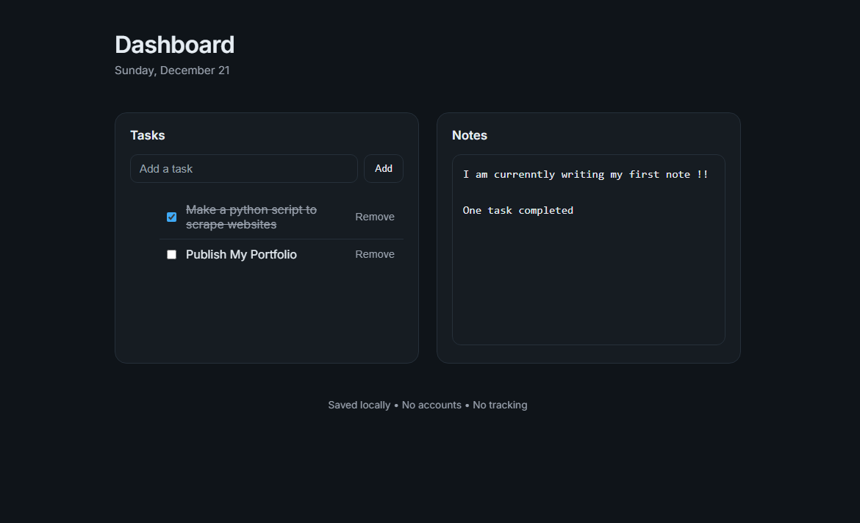Click the Tasks panel heading
Screen dimensions: 860x523
click(x=147, y=135)
